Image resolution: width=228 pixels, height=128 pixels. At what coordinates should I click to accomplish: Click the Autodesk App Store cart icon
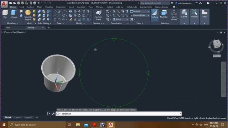pyautogui.click(x=197, y=3)
